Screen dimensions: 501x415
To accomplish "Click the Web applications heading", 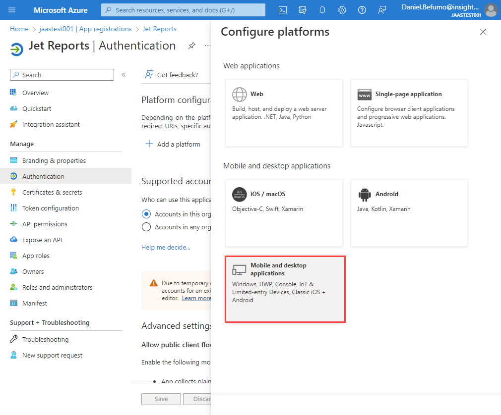I will 251,66.
